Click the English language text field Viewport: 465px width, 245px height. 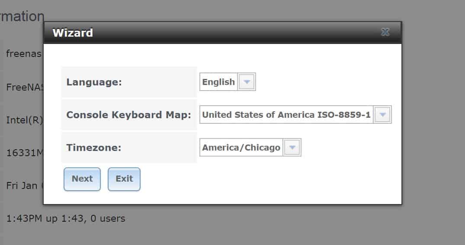[x=218, y=82]
